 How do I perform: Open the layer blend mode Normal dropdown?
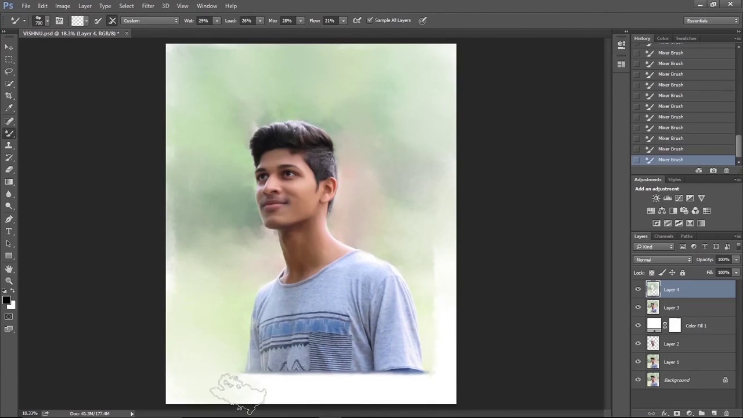coord(663,260)
